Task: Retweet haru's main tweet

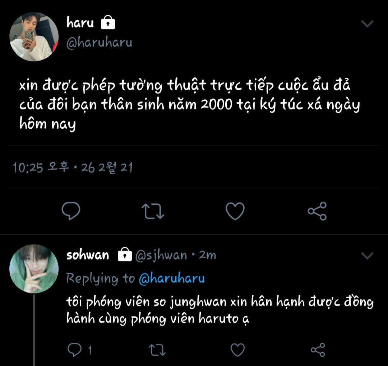Action: [x=153, y=211]
